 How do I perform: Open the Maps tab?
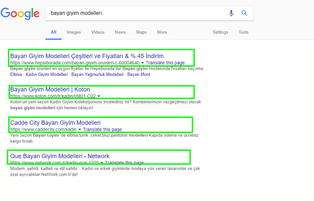coord(141,32)
